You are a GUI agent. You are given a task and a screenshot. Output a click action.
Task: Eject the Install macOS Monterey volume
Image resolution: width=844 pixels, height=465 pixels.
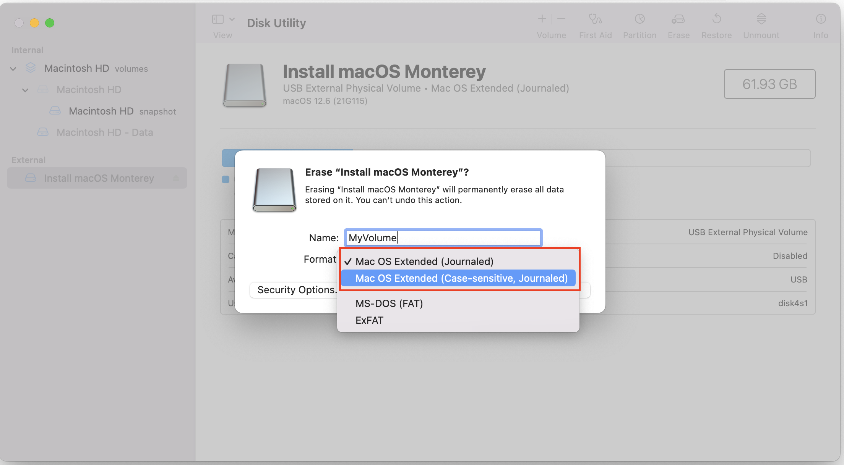coord(175,178)
